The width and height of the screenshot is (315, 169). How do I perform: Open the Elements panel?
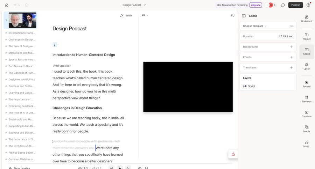click(x=306, y=99)
